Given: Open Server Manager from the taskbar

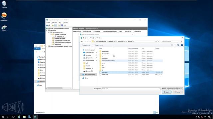Looking at the screenshot, I should (x=30, y=117).
